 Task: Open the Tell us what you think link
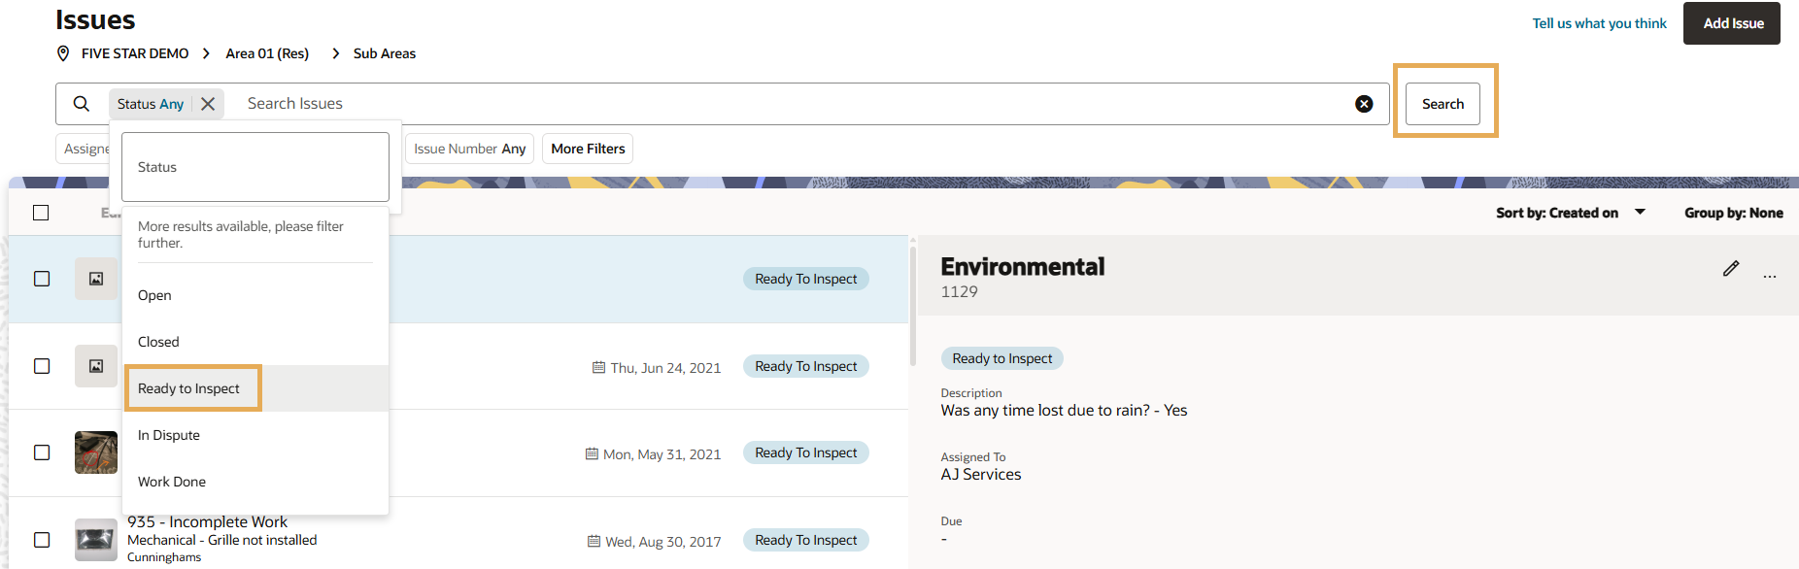click(1599, 23)
